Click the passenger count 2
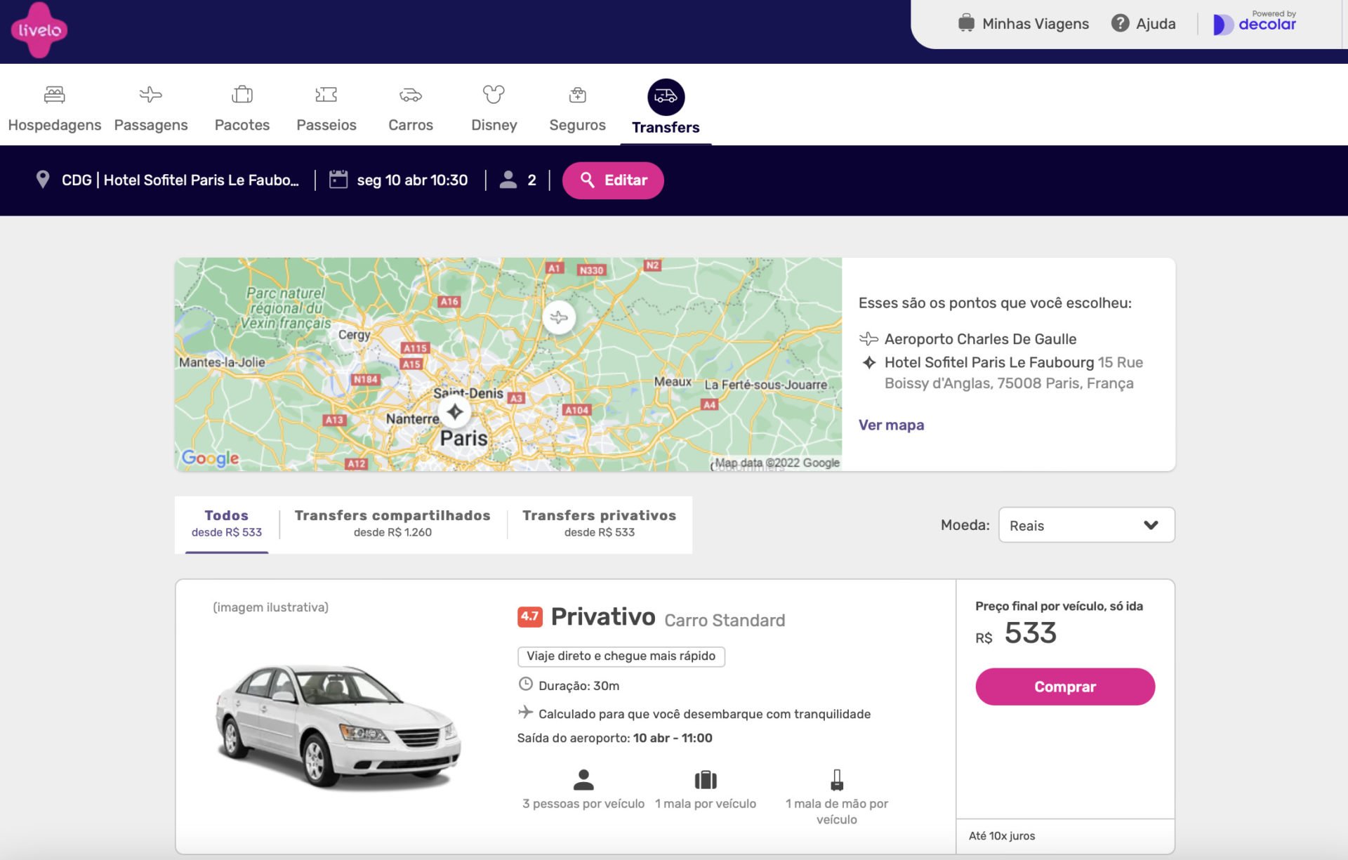Screen dimensions: 1348x860 pos(531,180)
